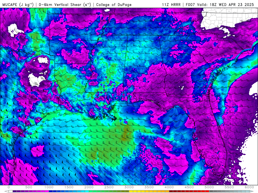Click the 1500 value on the color scale

(x=69, y=187)
